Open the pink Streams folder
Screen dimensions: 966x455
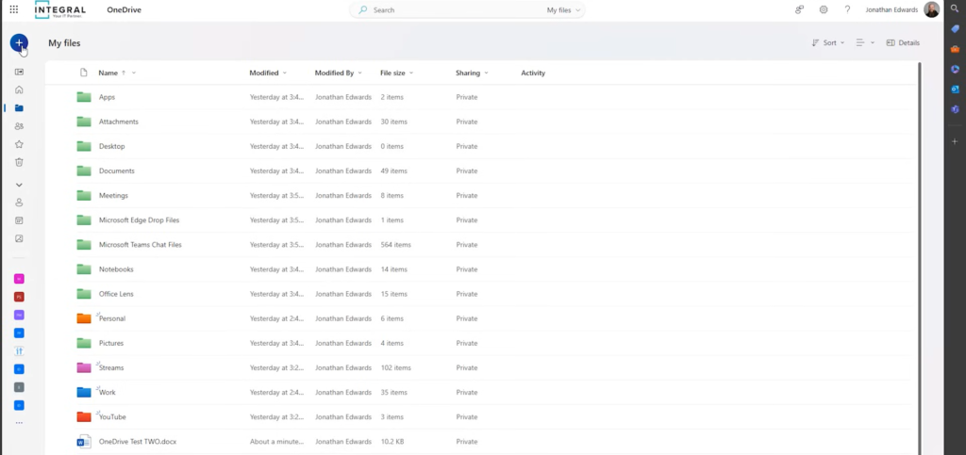coord(111,367)
